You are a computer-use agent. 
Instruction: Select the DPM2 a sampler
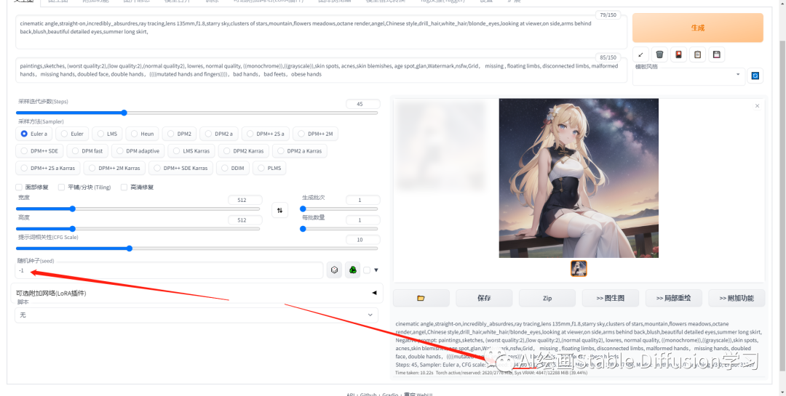click(x=219, y=134)
